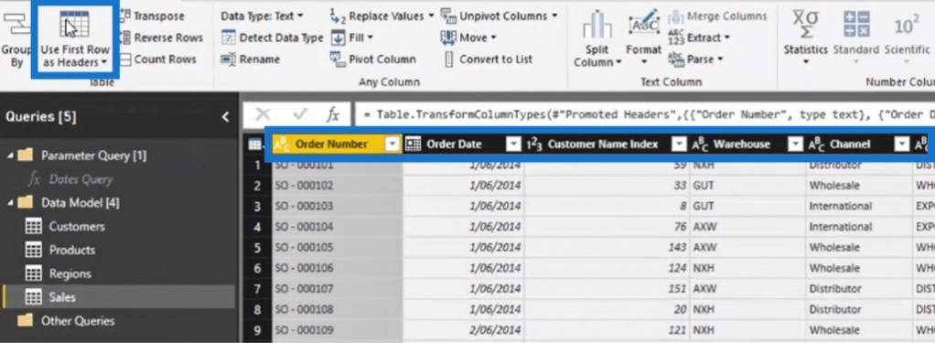Viewport: 935px width, 343px height.
Task: Open Warehouse column filter dropdown
Action: 795,144
